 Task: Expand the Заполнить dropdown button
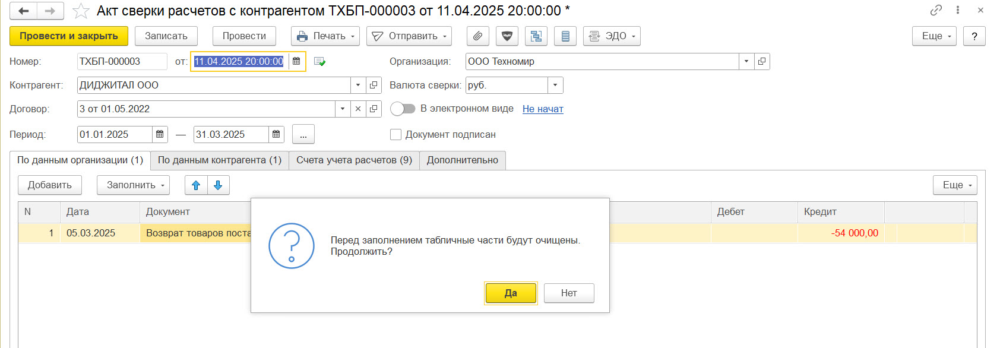[x=133, y=185]
